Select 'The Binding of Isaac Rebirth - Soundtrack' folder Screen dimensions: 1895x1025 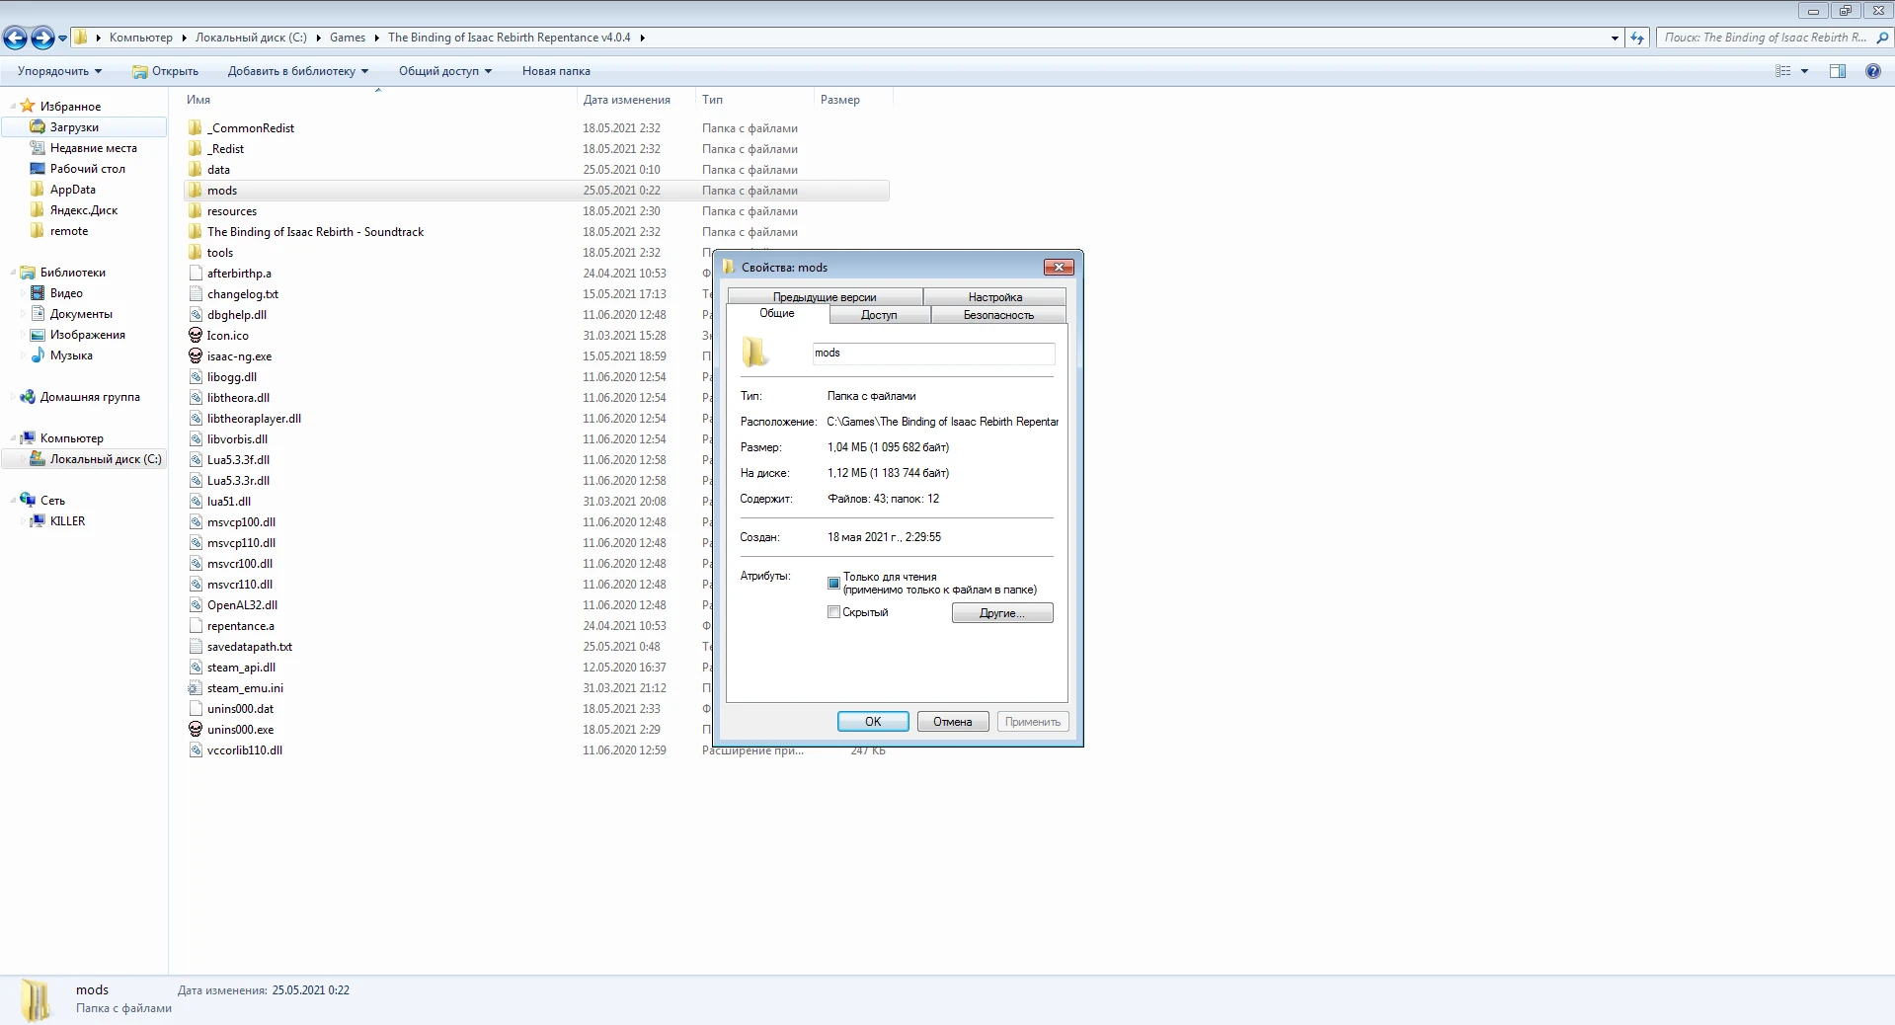click(315, 231)
